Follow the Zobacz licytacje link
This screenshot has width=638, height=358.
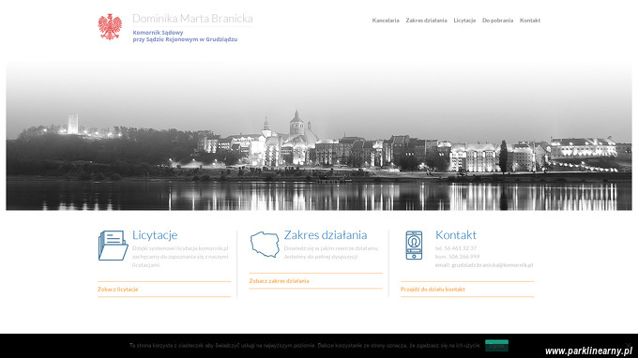117,290
